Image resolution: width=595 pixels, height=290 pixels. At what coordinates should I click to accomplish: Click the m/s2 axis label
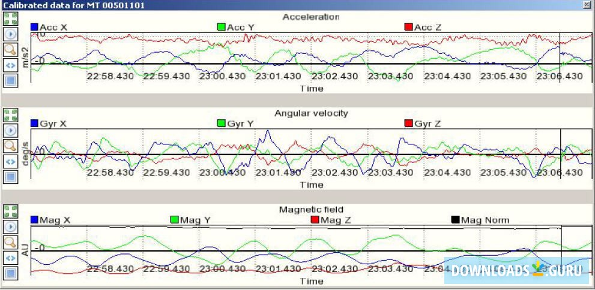pos(25,58)
